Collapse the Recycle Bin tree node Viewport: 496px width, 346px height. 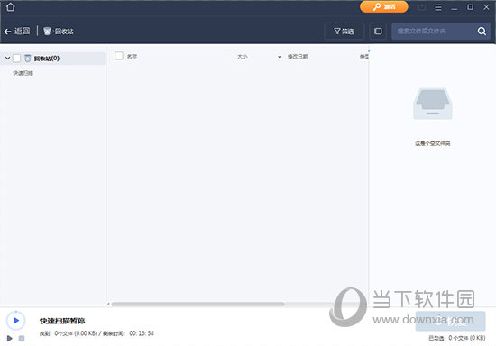click(7, 59)
